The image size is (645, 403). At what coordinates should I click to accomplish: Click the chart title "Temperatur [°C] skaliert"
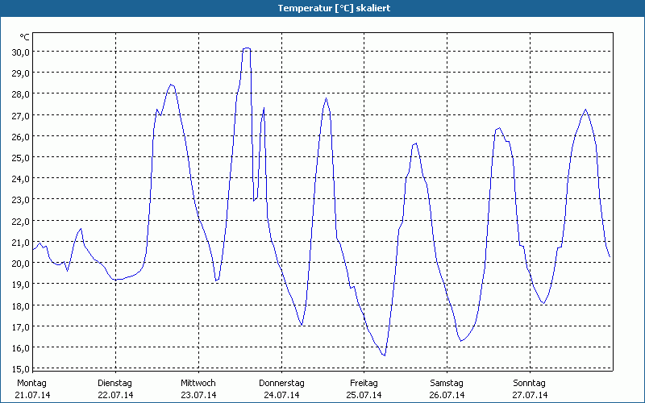(322, 7)
